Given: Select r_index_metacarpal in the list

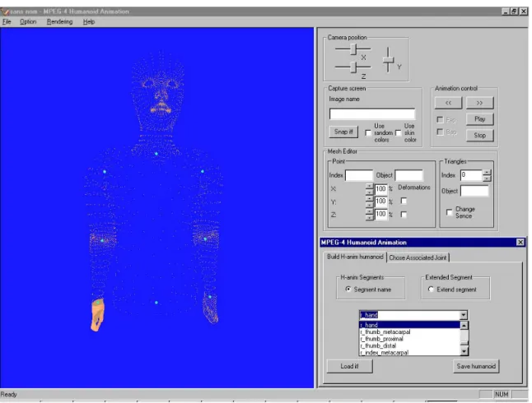Looking at the screenshot, I should point(409,353).
